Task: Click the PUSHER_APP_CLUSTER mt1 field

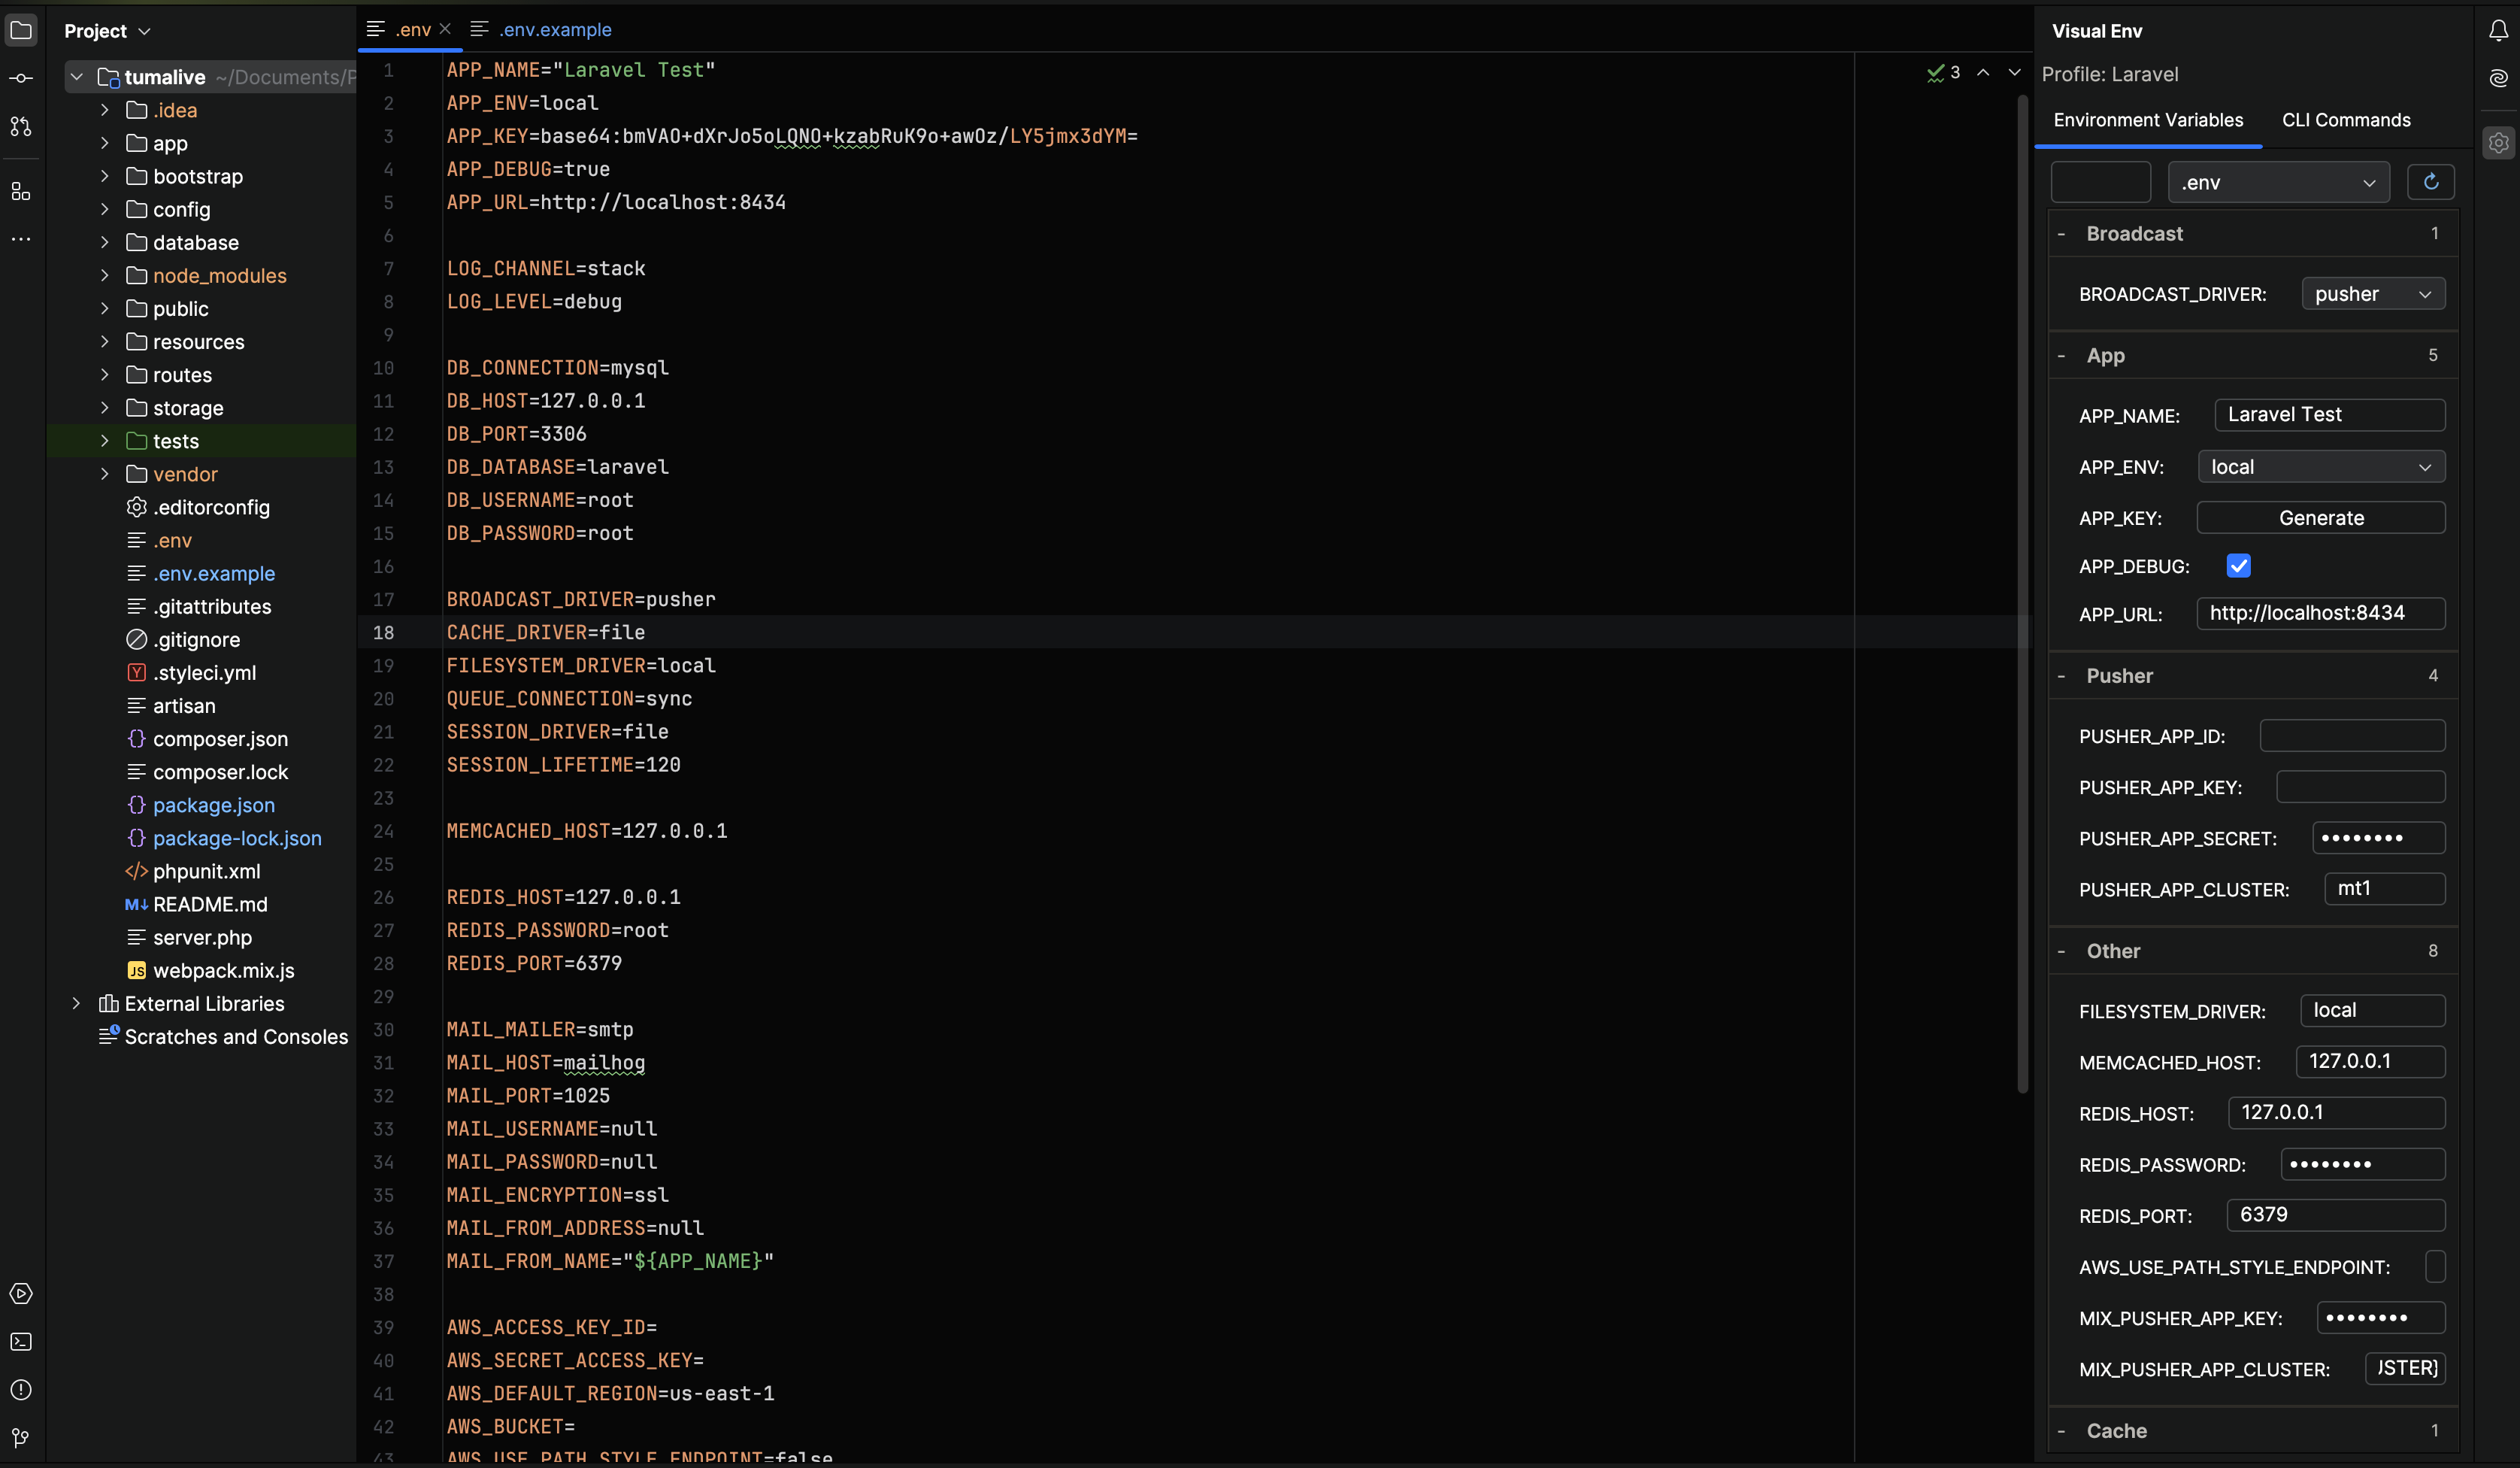Action: (2385, 889)
